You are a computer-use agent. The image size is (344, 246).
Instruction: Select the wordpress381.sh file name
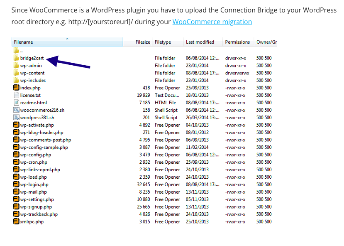tap(37, 118)
